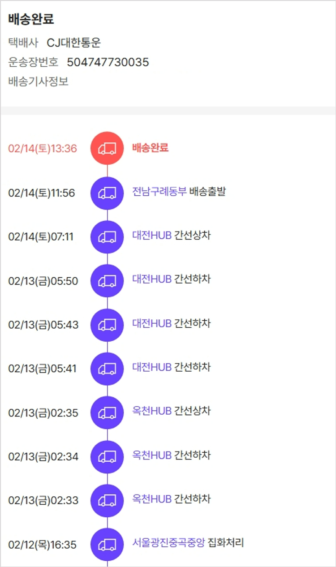
Task: Click truck icon beside 전남구례동부 배송출발
Action: [x=107, y=193]
